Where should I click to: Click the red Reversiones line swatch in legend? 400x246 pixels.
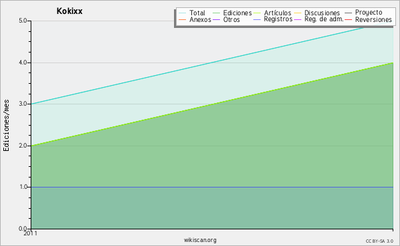(x=348, y=20)
